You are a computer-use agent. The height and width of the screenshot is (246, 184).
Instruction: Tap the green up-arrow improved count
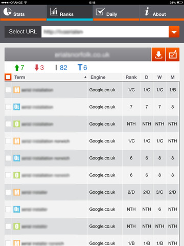19,68
